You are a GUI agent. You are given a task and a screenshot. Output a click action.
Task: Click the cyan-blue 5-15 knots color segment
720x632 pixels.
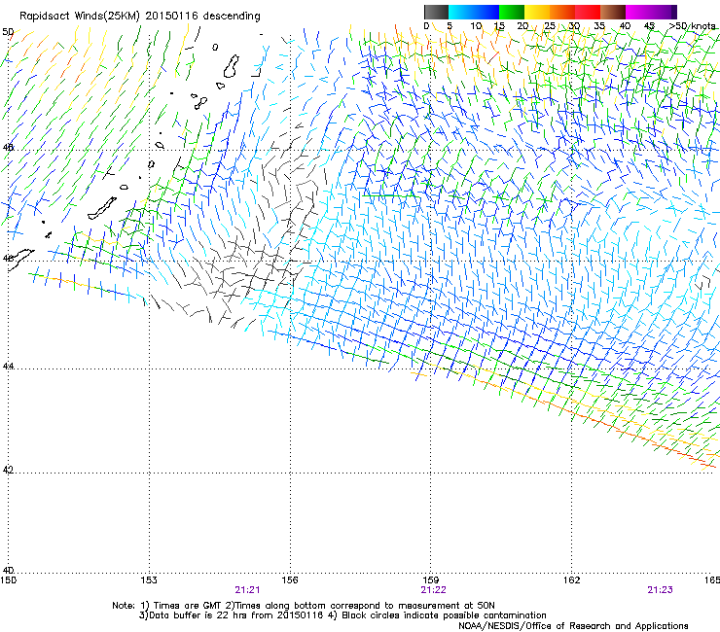point(474,12)
